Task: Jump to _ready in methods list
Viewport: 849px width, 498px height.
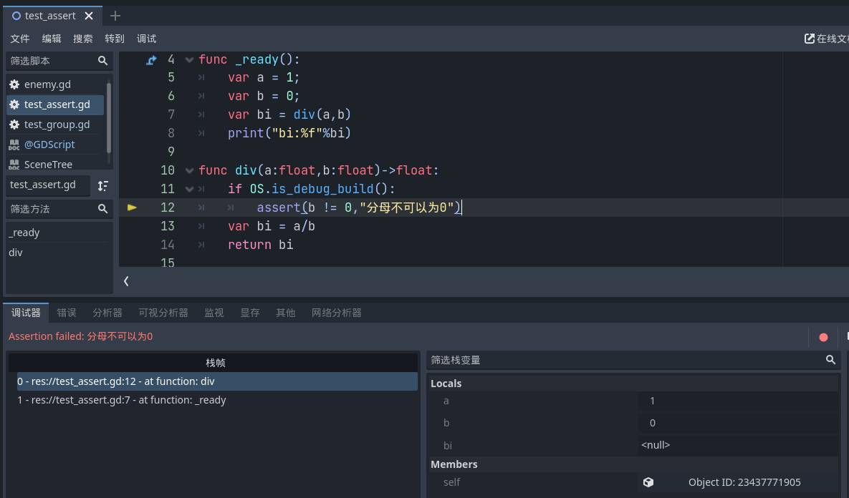Action: pos(59,233)
